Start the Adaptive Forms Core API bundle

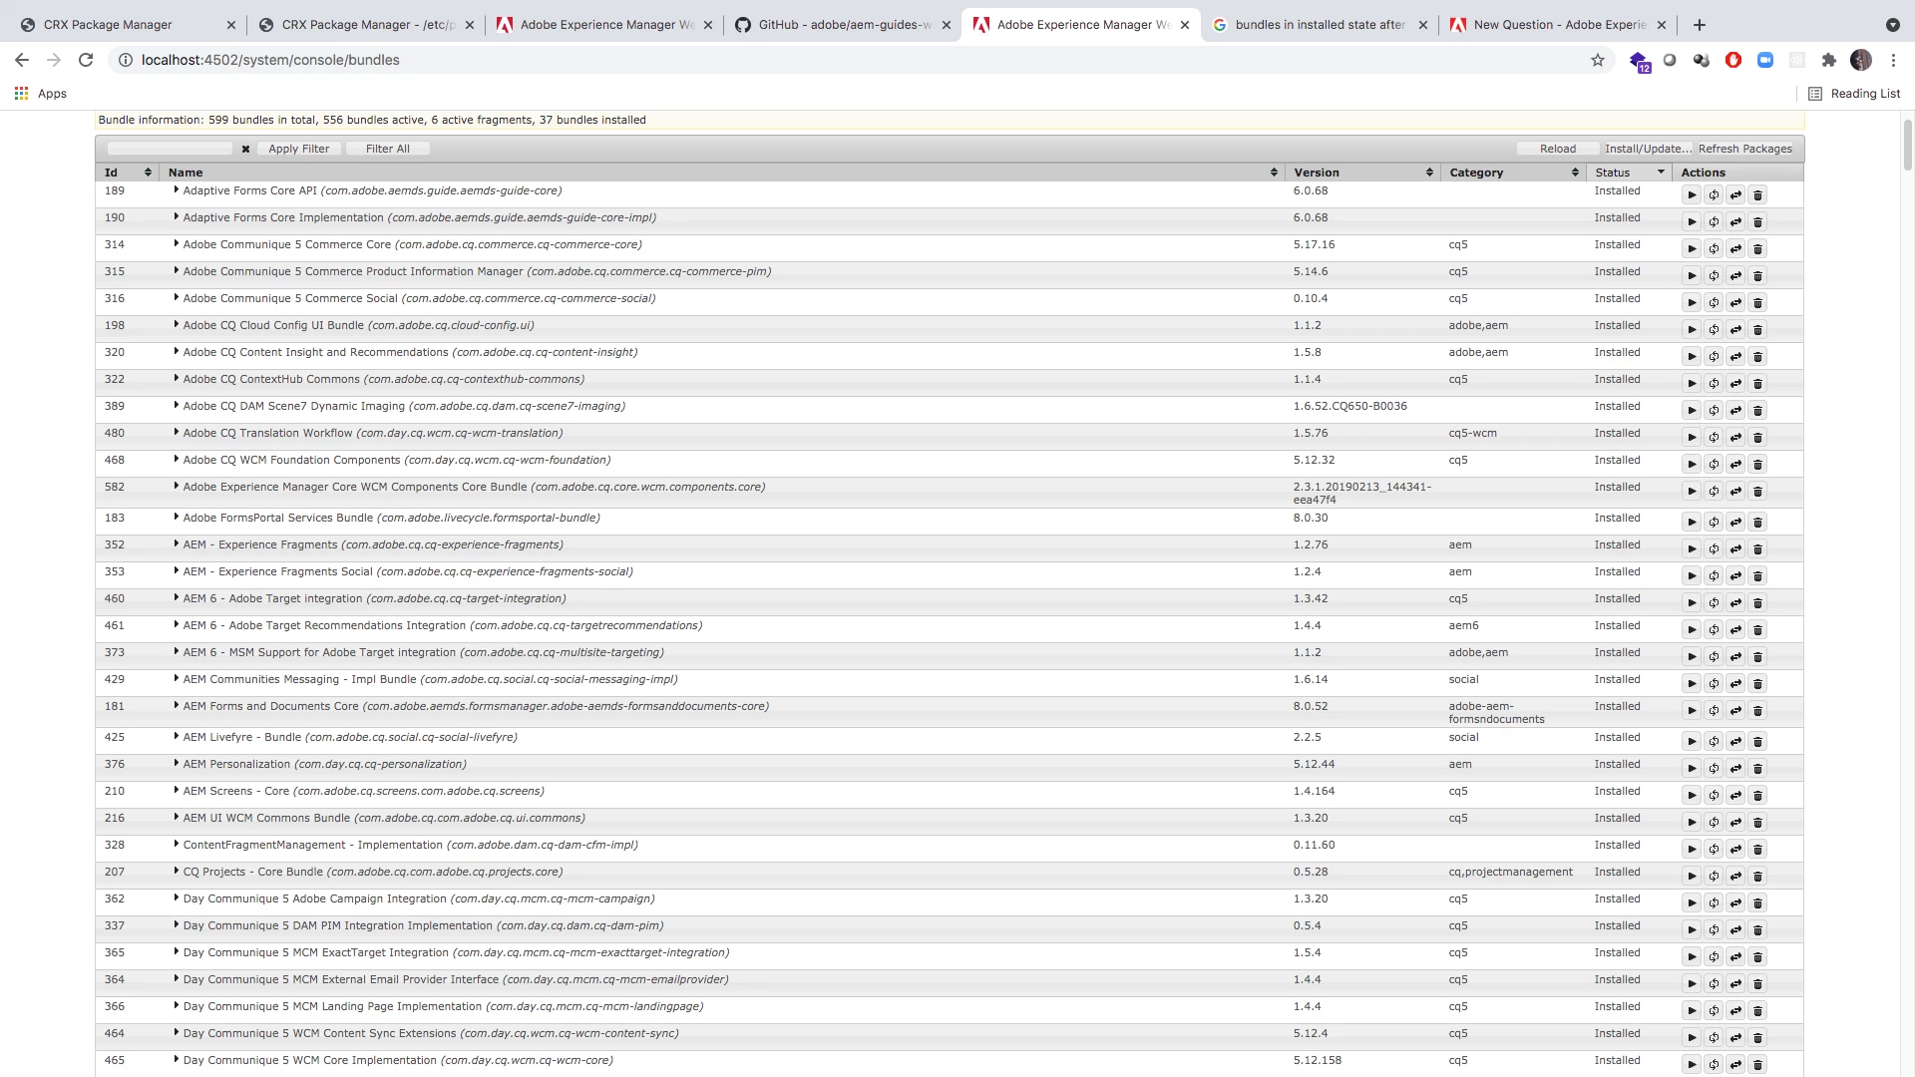coord(1692,195)
